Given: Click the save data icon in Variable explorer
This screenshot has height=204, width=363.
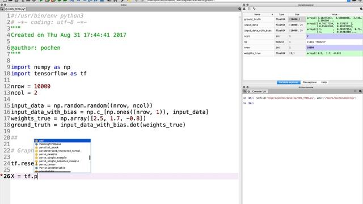Looking at the screenshot, I should 249,9.
